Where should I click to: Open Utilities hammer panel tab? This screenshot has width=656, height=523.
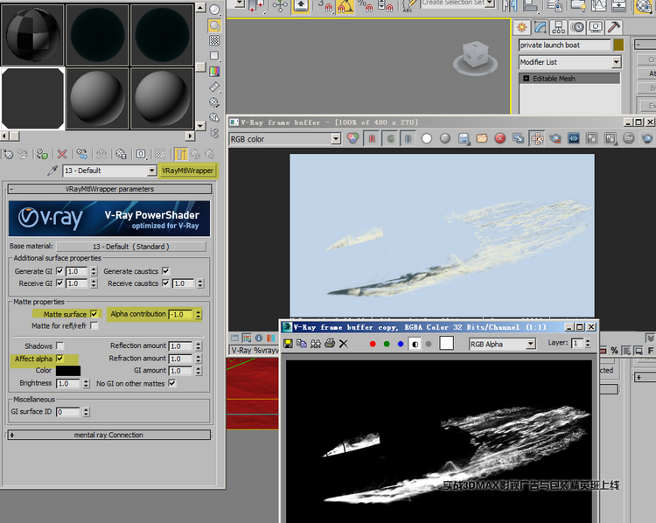pyautogui.click(x=614, y=28)
